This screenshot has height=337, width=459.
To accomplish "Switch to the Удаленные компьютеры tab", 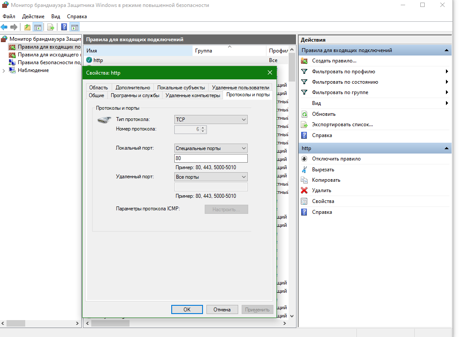I will pyautogui.click(x=193, y=95).
